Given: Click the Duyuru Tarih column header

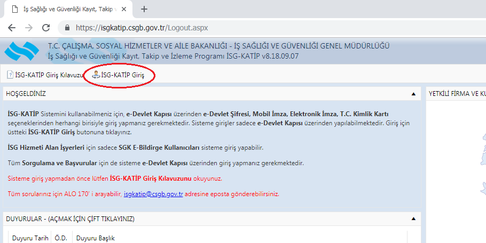Looking at the screenshot, I should pos(30,238).
